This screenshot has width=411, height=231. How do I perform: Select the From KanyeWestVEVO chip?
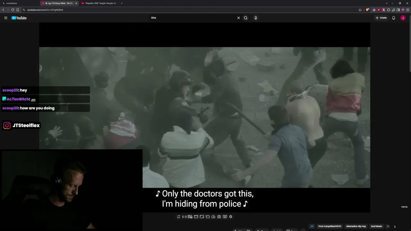(x=330, y=227)
